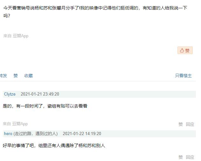Open the hero user profile
This screenshot has width=201, height=161.
[8, 133]
